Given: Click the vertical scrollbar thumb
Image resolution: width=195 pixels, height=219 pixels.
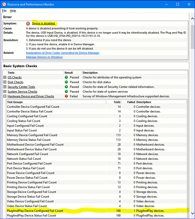Looking at the screenshot, I should pyautogui.click(x=192, y=37).
